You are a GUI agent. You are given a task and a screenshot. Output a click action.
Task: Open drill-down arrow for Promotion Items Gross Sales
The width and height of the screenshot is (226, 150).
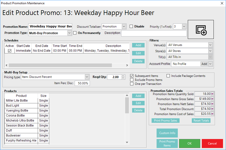(213, 99)
